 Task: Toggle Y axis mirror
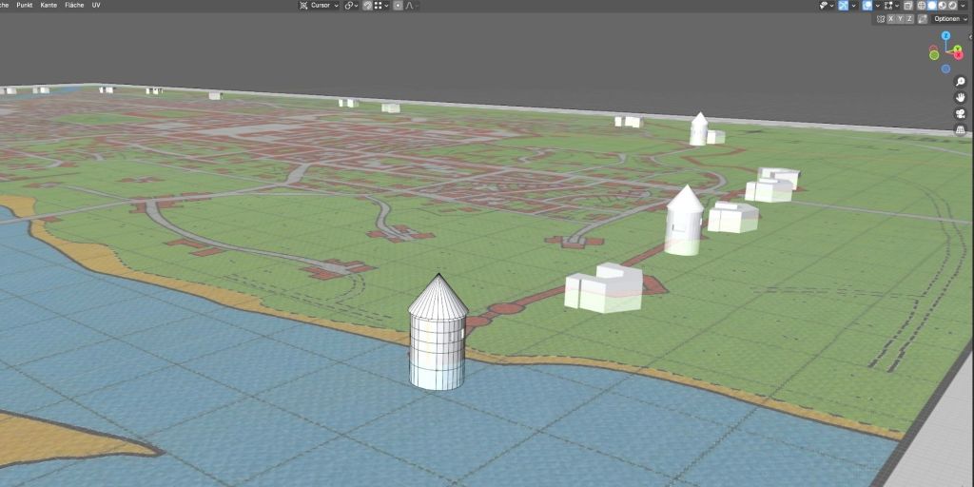(x=900, y=19)
